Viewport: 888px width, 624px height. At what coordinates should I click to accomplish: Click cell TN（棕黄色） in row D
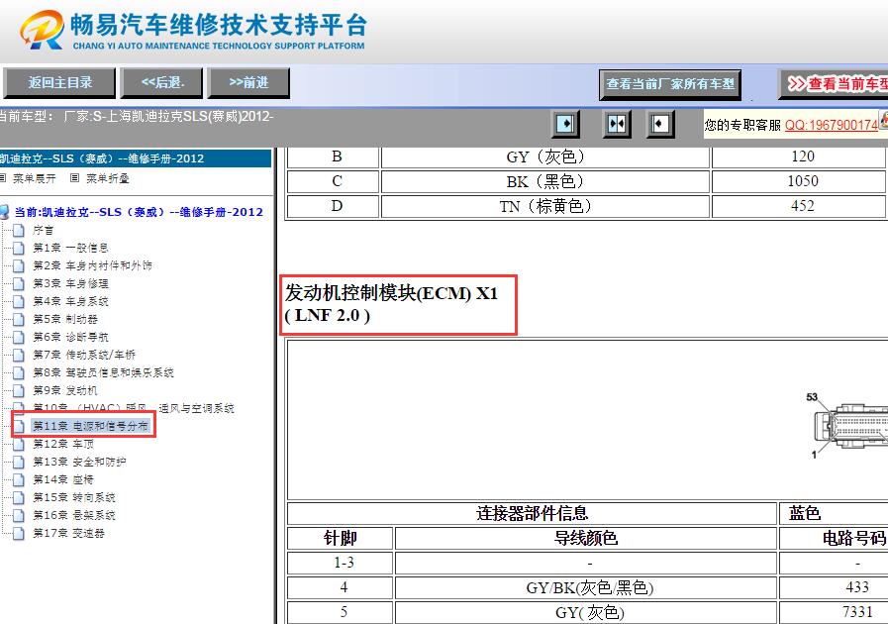tap(545, 206)
